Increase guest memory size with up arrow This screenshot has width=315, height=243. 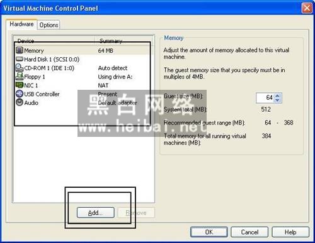tap(277, 95)
